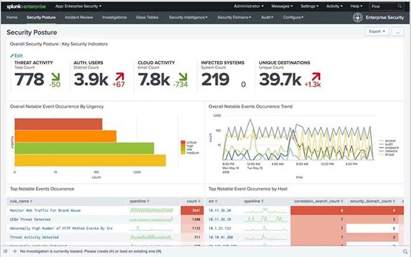Open the Administrator menu
This screenshot has width=411, height=257.
point(249,6)
